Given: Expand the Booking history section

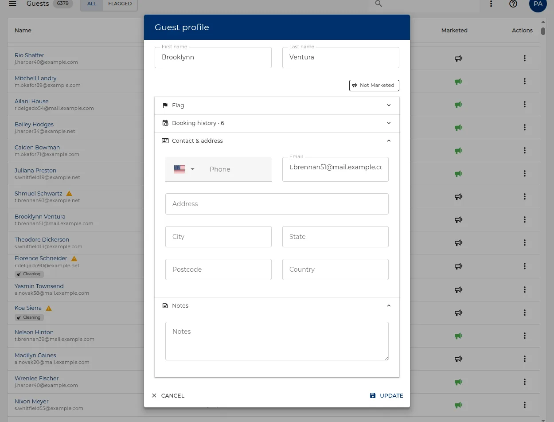Looking at the screenshot, I should [x=277, y=123].
